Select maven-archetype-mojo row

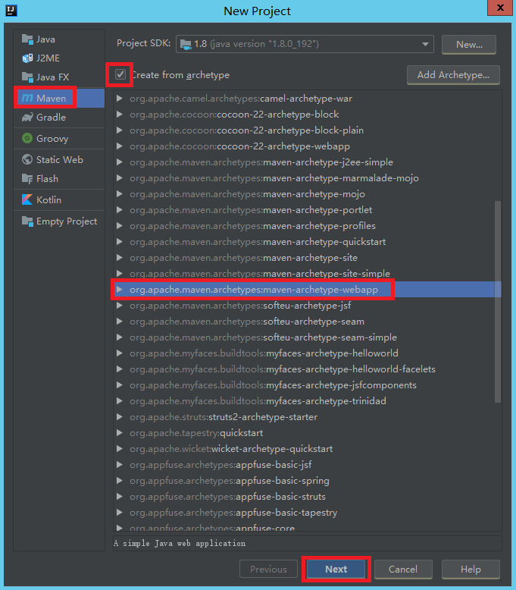tap(308, 194)
